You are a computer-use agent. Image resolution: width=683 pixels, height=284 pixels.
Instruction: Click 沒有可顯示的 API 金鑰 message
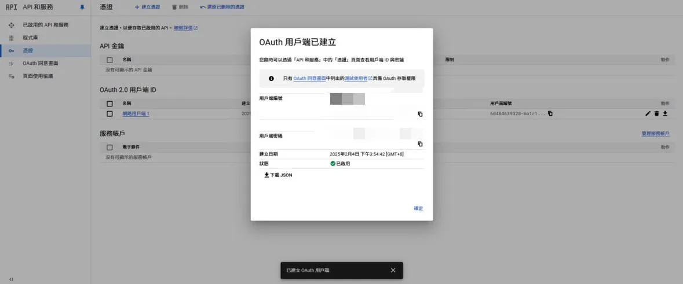129,69
